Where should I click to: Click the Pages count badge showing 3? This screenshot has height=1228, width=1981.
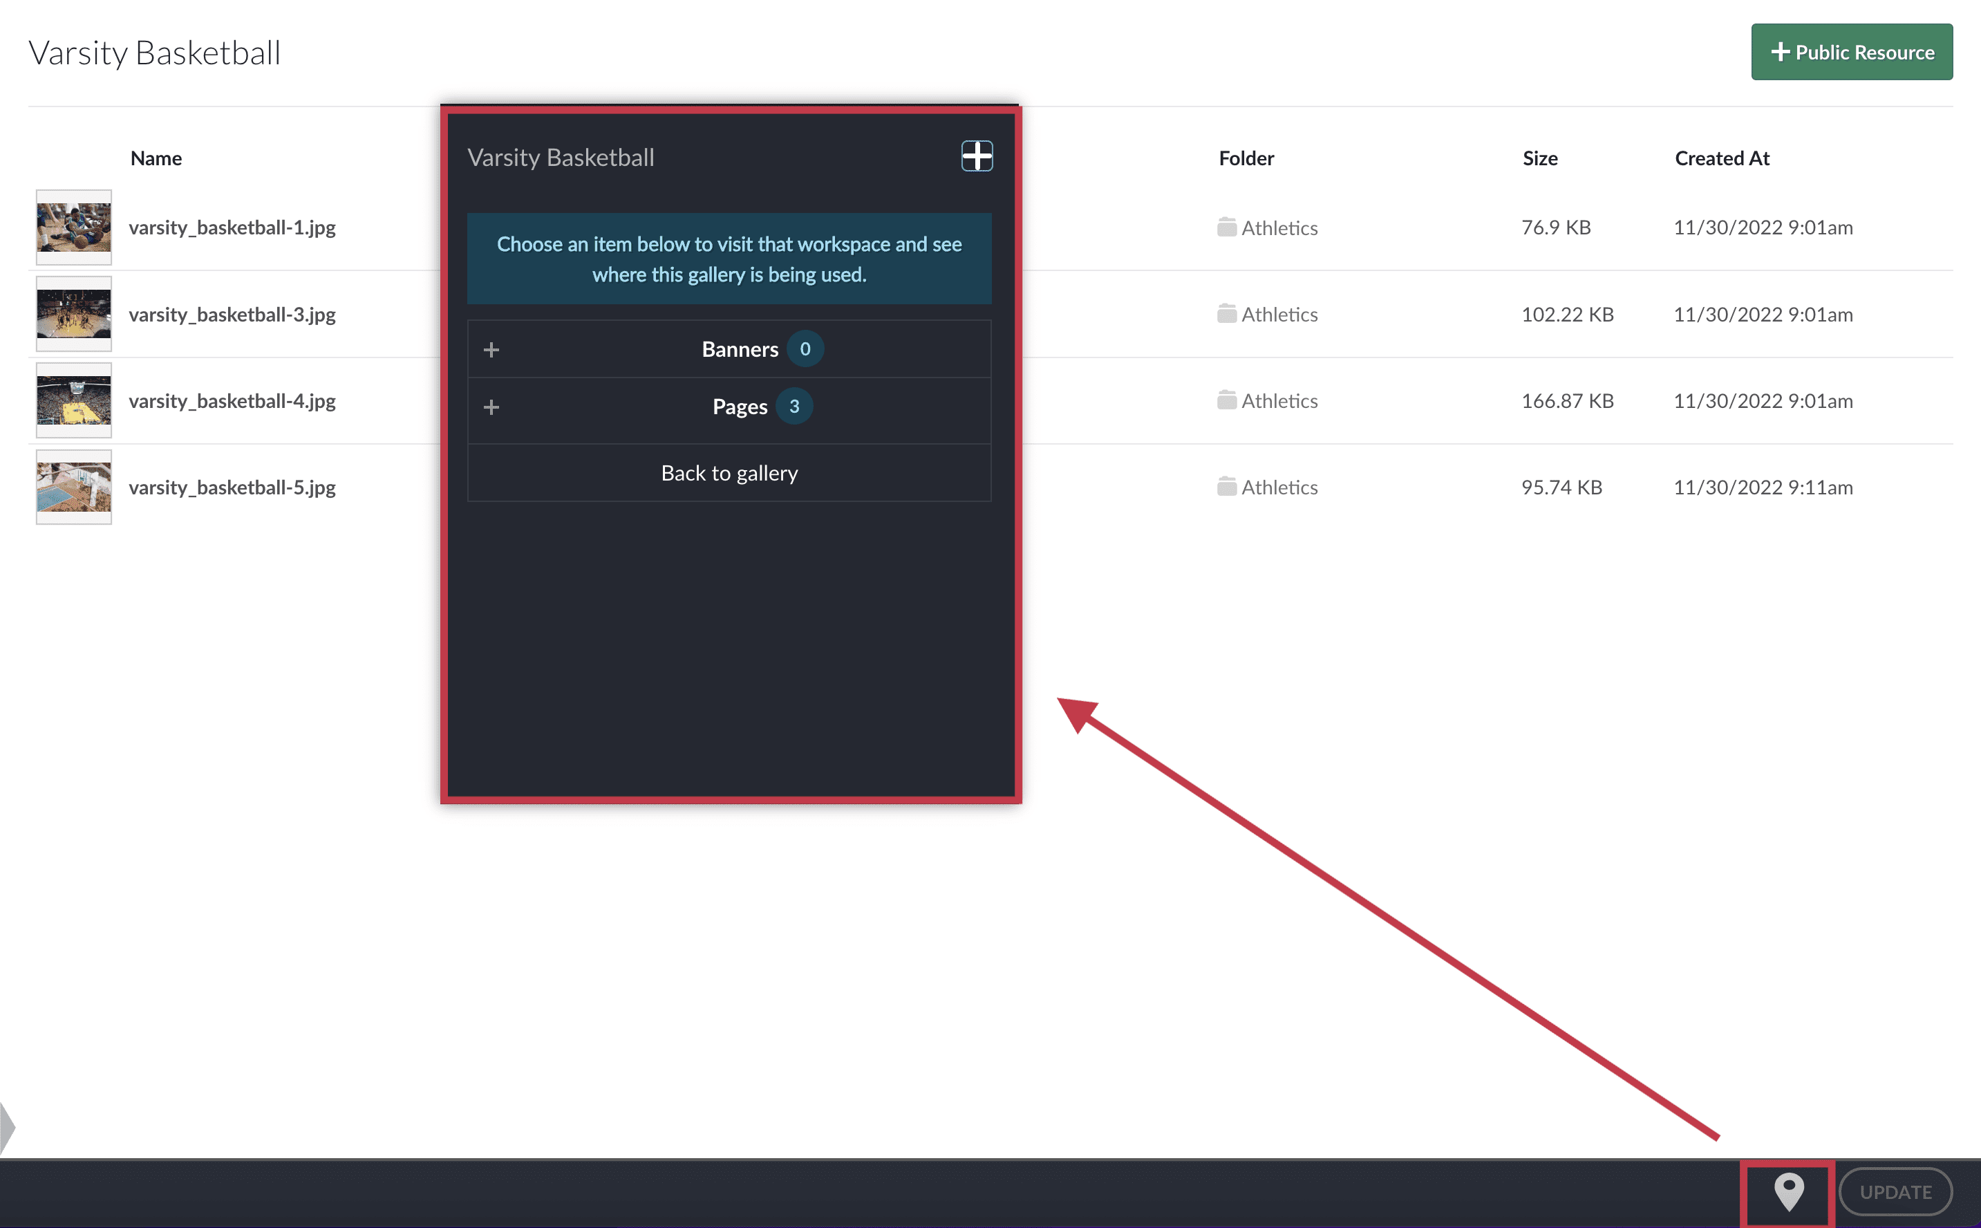coord(794,407)
